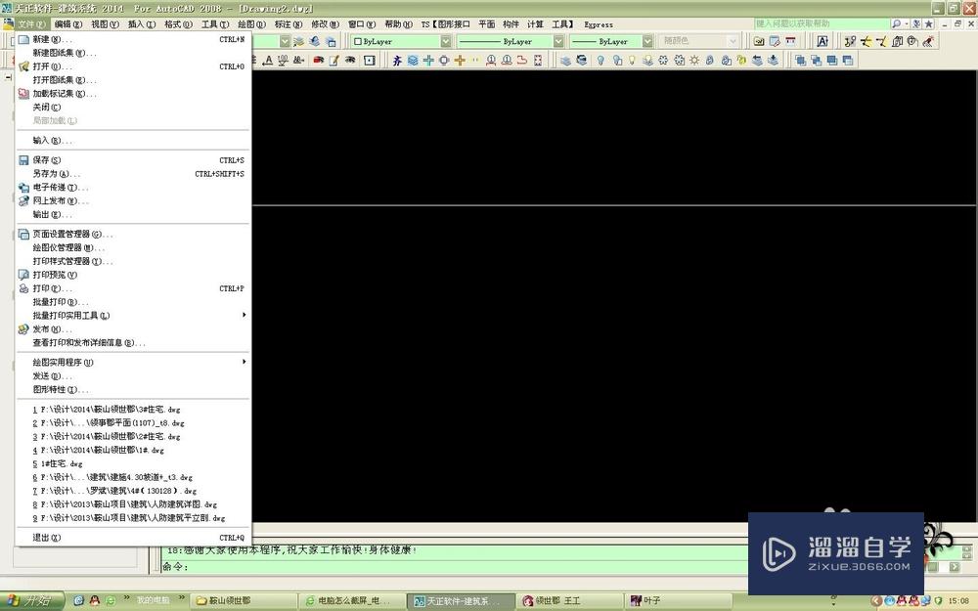978x611 pixels.
Task: Open recent file 人防建筑平立剖.dwg
Action: coord(133,518)
